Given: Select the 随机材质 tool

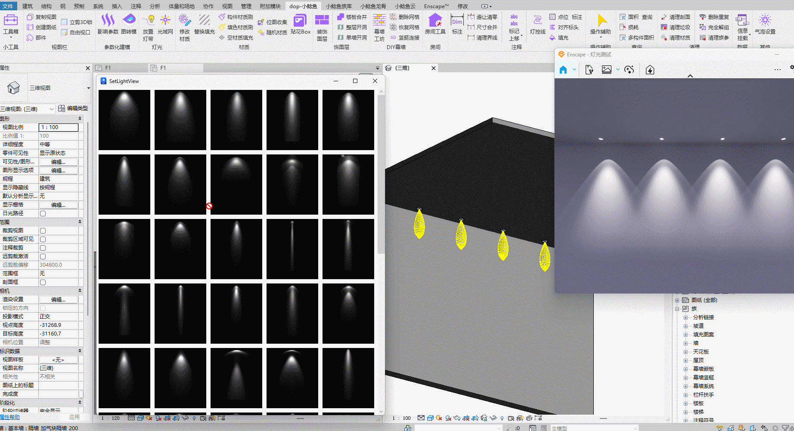Looking at the screenshot, I should (273, 32).
